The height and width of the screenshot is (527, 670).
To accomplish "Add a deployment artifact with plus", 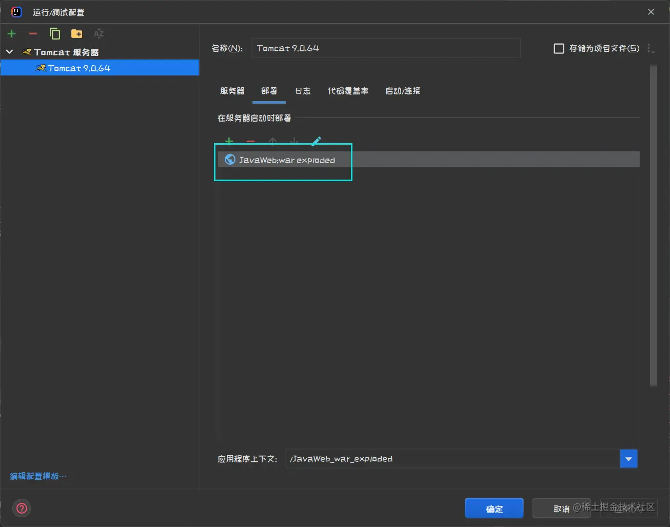I will [229, 141].
